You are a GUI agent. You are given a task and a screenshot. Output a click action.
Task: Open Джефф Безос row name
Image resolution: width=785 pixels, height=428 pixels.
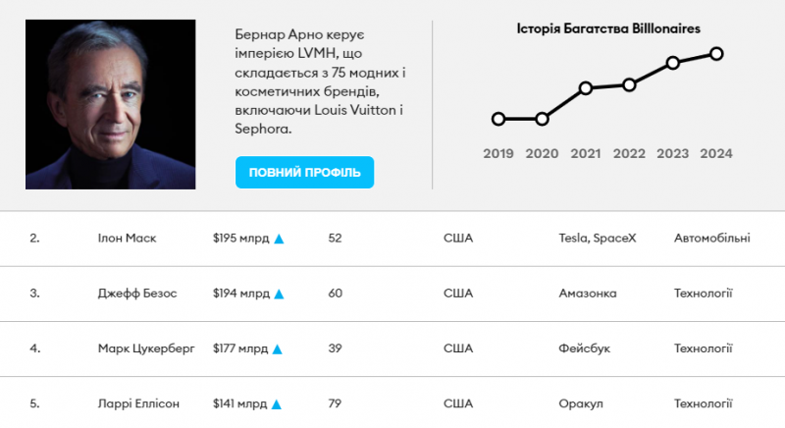tap(137, 294)
